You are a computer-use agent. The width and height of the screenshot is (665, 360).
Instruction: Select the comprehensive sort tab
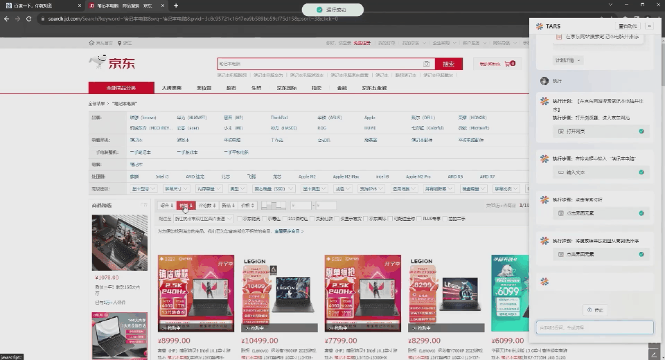(166, 205)
